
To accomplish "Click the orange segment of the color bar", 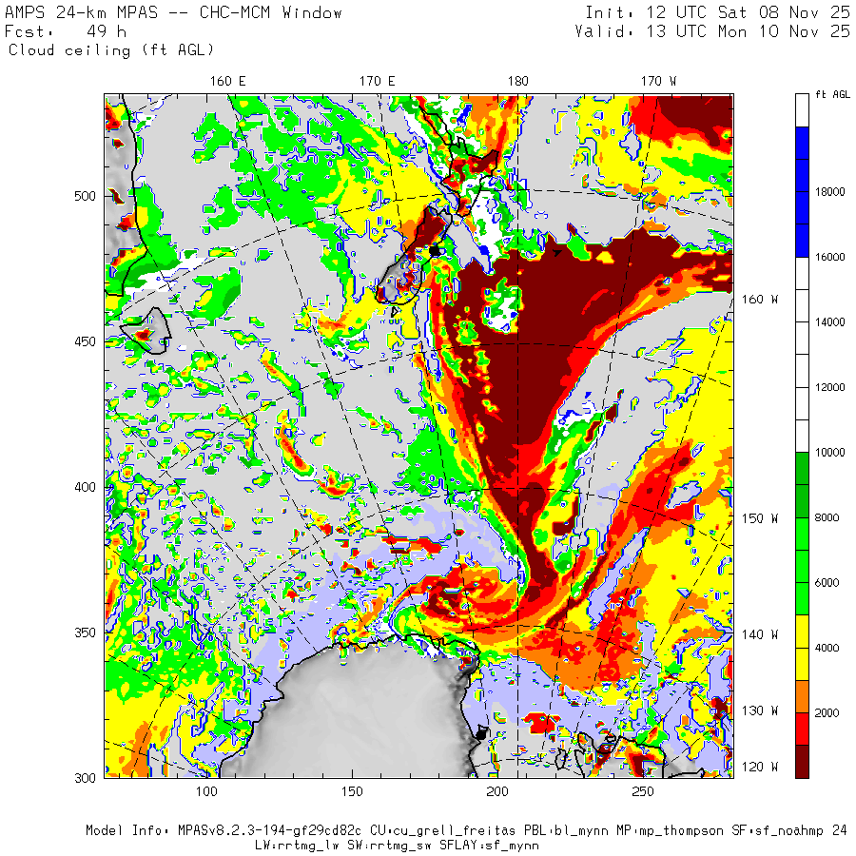I will click(x=802, y=696).
